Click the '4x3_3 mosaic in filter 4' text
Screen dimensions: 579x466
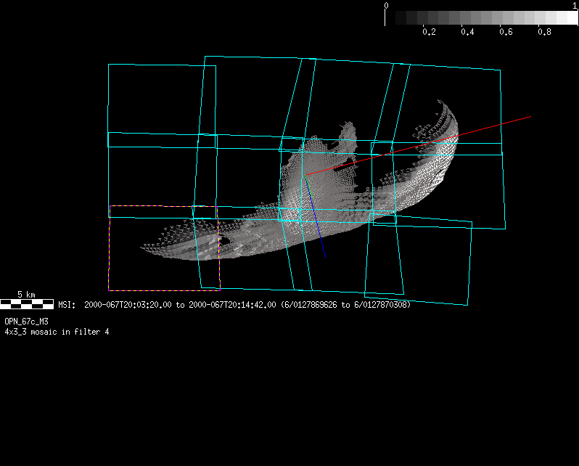point(57,332)
